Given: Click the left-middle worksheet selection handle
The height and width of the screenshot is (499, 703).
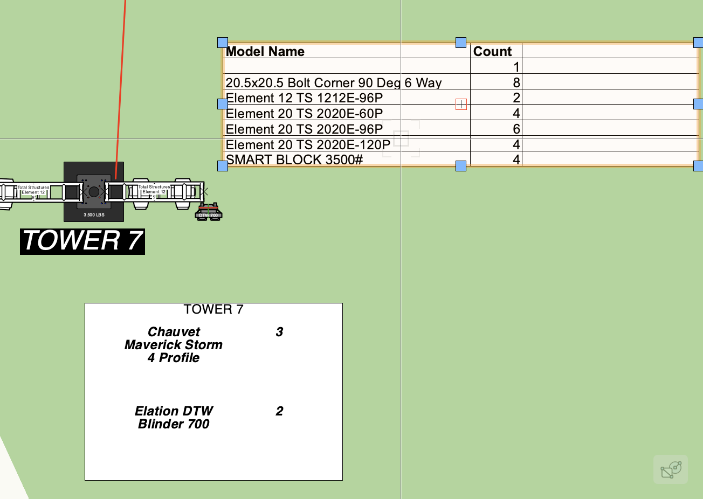Looking at the screenshot, I should (223, 104).
